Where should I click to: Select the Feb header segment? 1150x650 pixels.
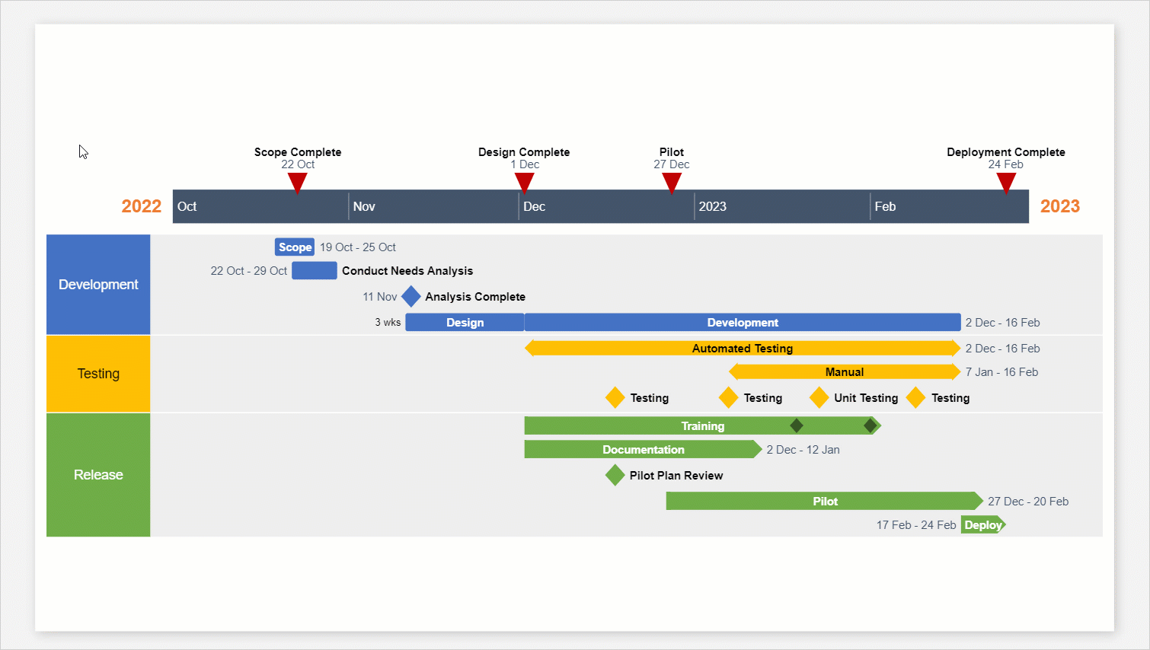(948, 206)
